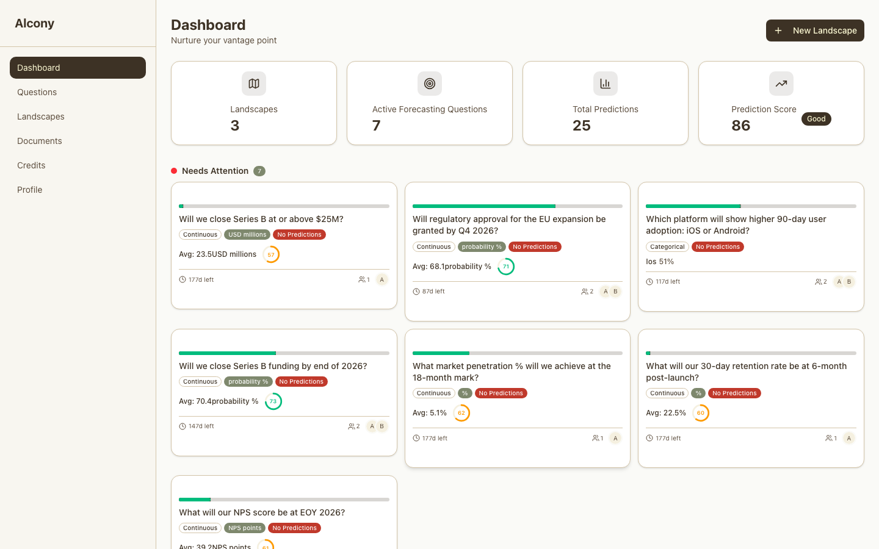Click the Ios 51% text
The image size is (879, 549).
pyautogui.click(x=660, y=262)
